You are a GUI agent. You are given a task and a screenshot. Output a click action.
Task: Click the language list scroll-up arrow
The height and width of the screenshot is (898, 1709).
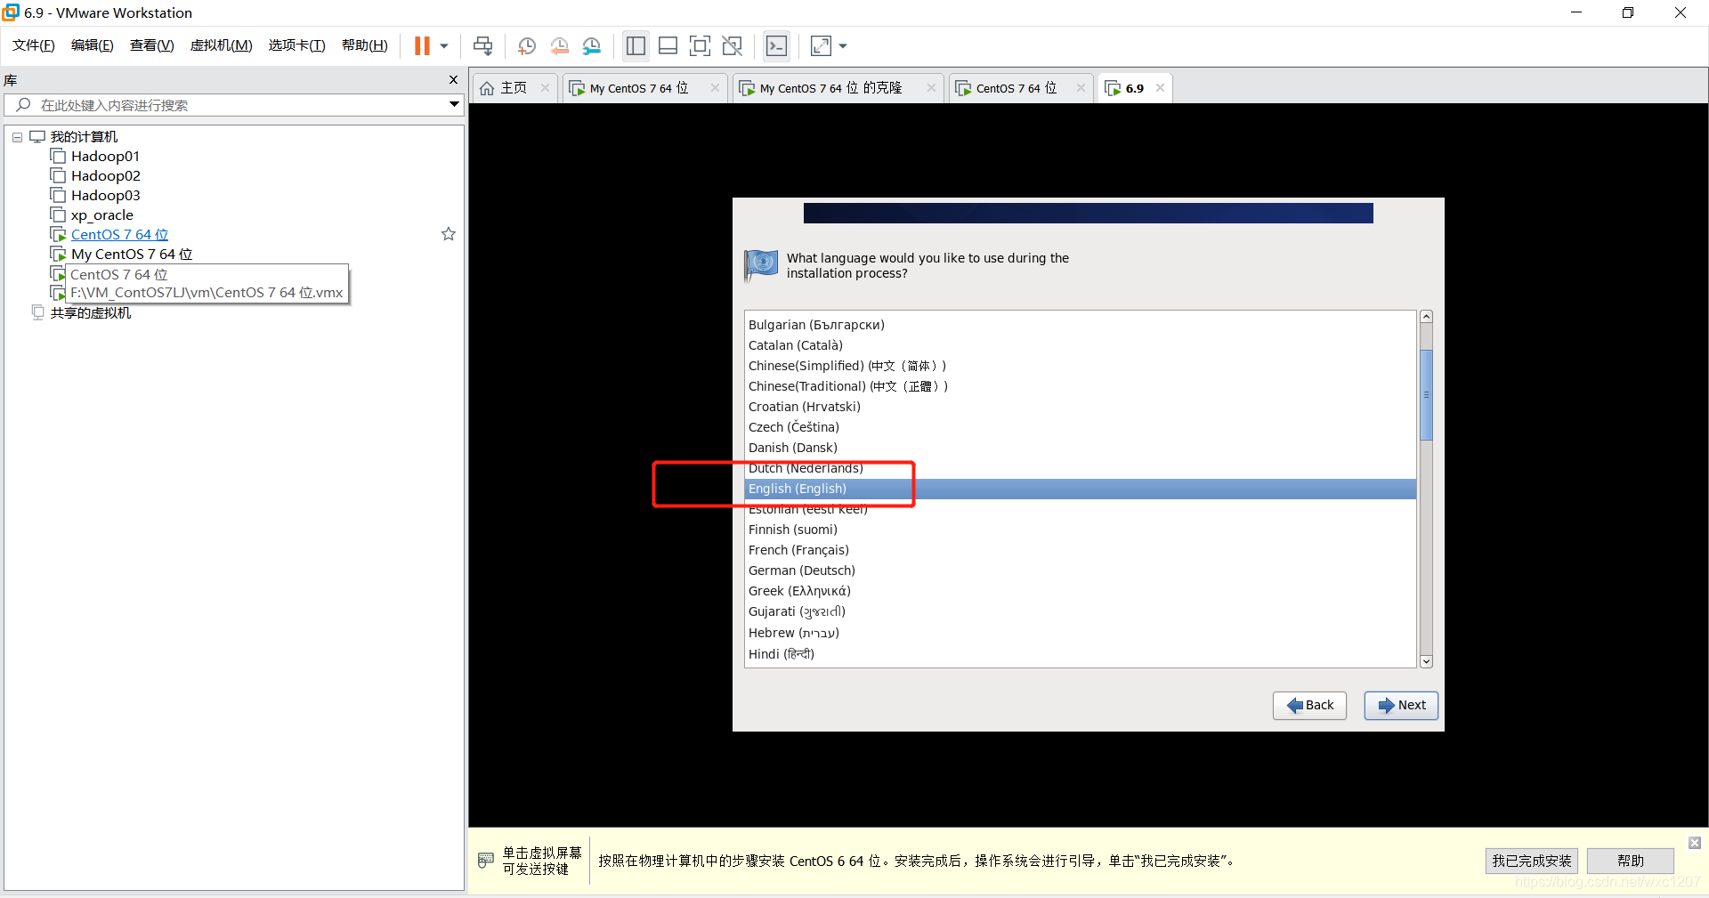[x=1426, y=317]
